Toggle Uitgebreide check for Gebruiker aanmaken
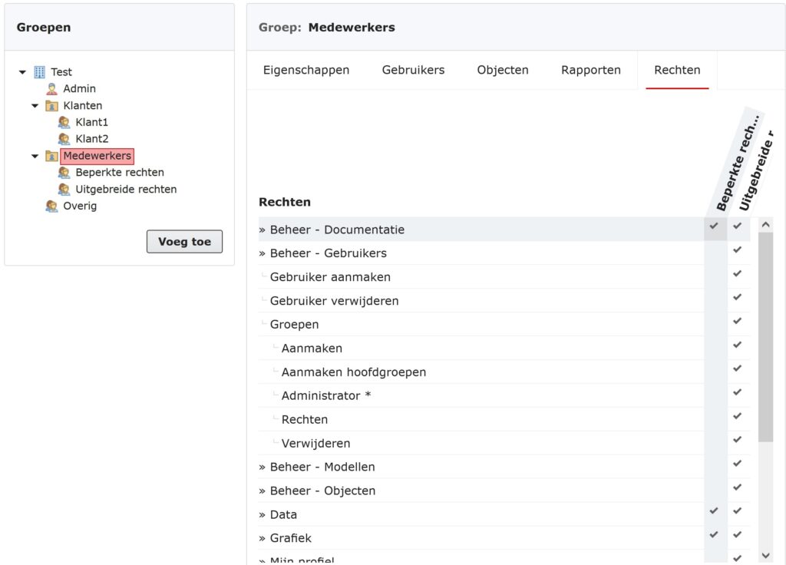 click(x=738, y=274)
